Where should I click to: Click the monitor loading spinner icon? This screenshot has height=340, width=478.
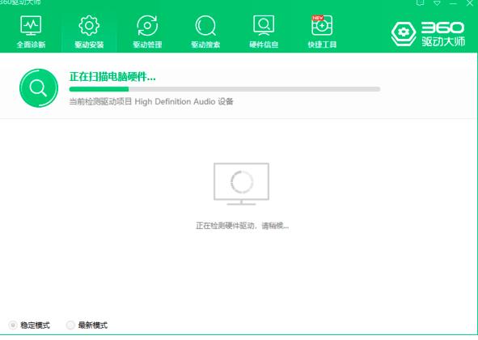pos(242,184)
